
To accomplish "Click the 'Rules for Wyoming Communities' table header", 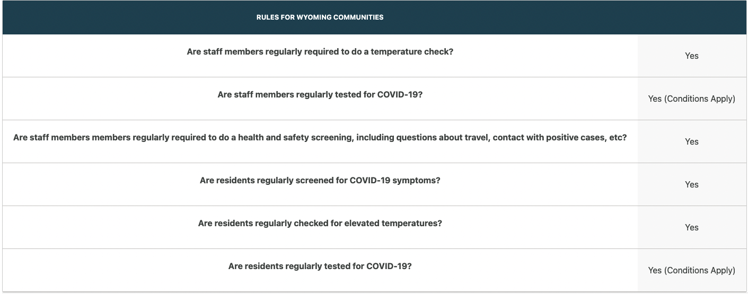I will 320,17.
